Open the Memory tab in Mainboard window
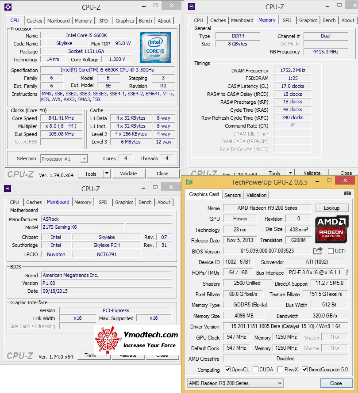The width and height of the screenshot is (358, 393). click(x=83, y=202)
